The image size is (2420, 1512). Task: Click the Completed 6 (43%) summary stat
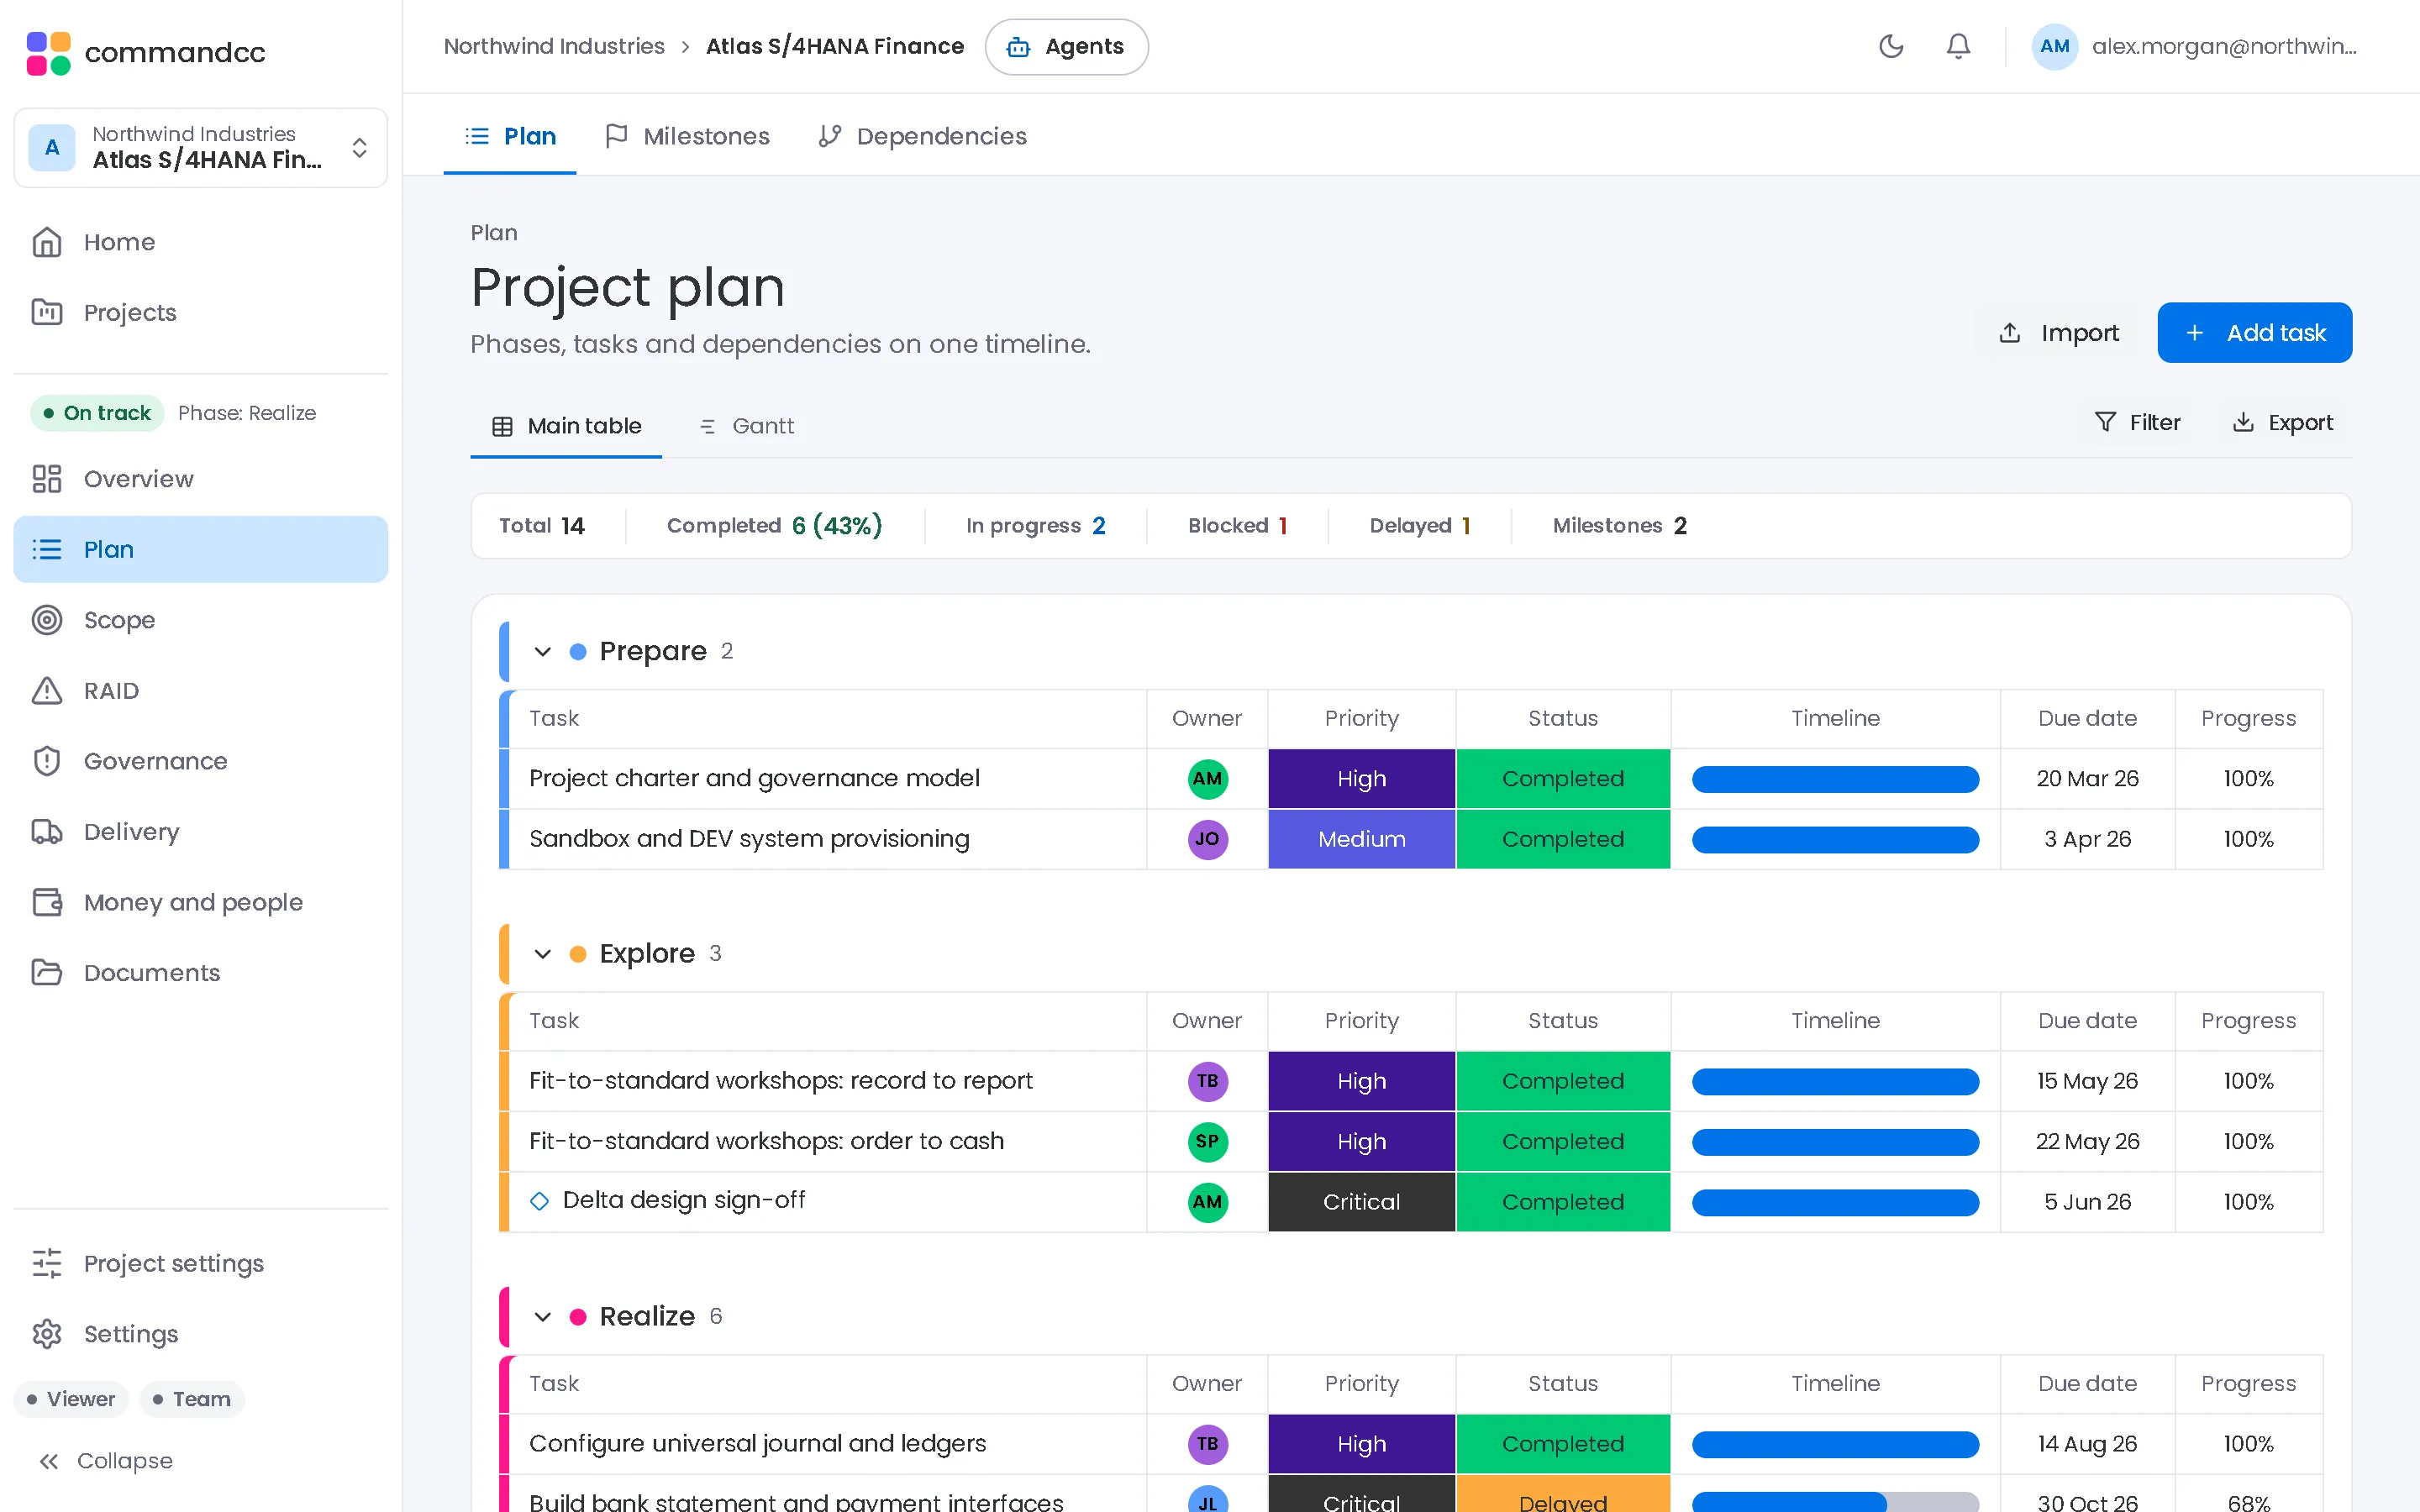774,526
